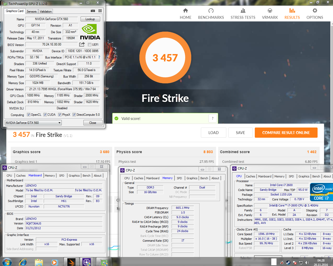This screenshot has width=333, height=266.
Task: Click the Chipset Sandy Bridge field
Action: click(x=64, y=196)
